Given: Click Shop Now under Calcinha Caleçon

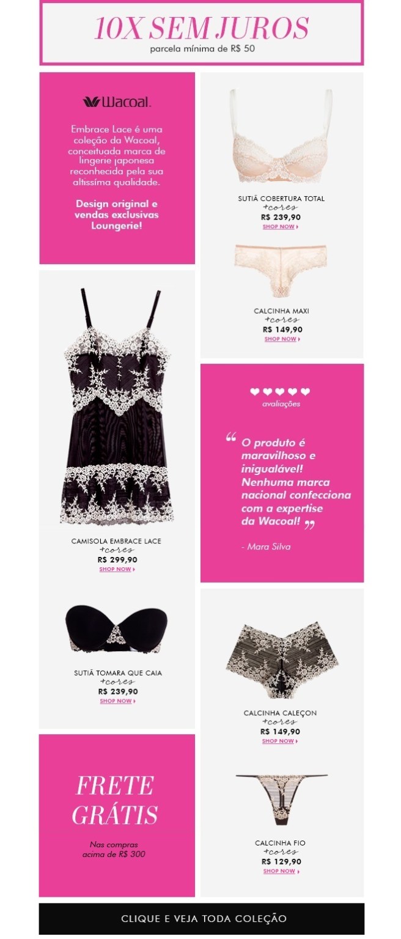Looking at the screenshot, I should point(280,741).
